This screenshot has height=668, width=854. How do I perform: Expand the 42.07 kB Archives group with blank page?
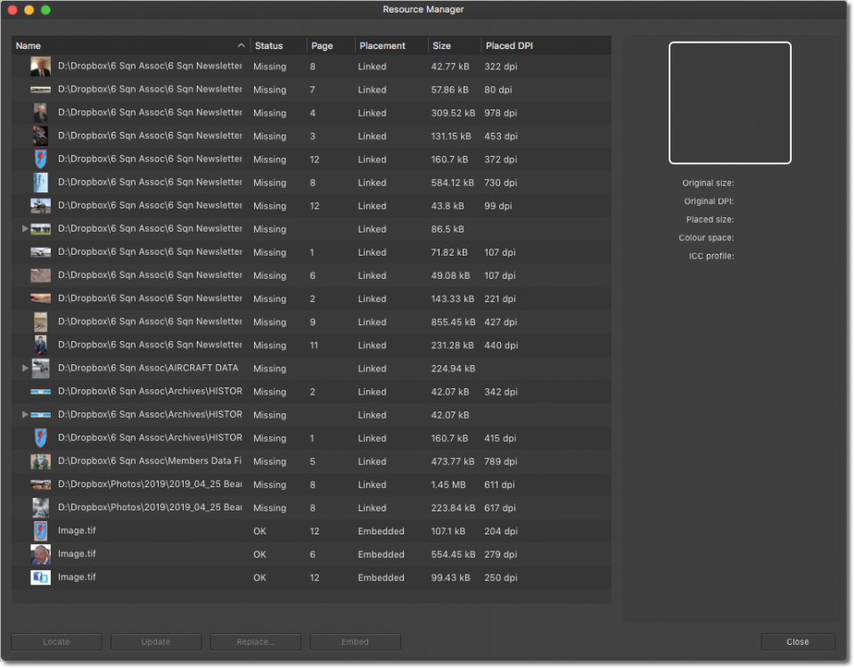[x=24, y=414]
